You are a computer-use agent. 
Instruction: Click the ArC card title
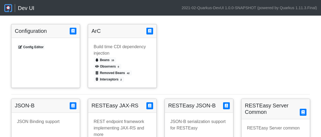96,31
